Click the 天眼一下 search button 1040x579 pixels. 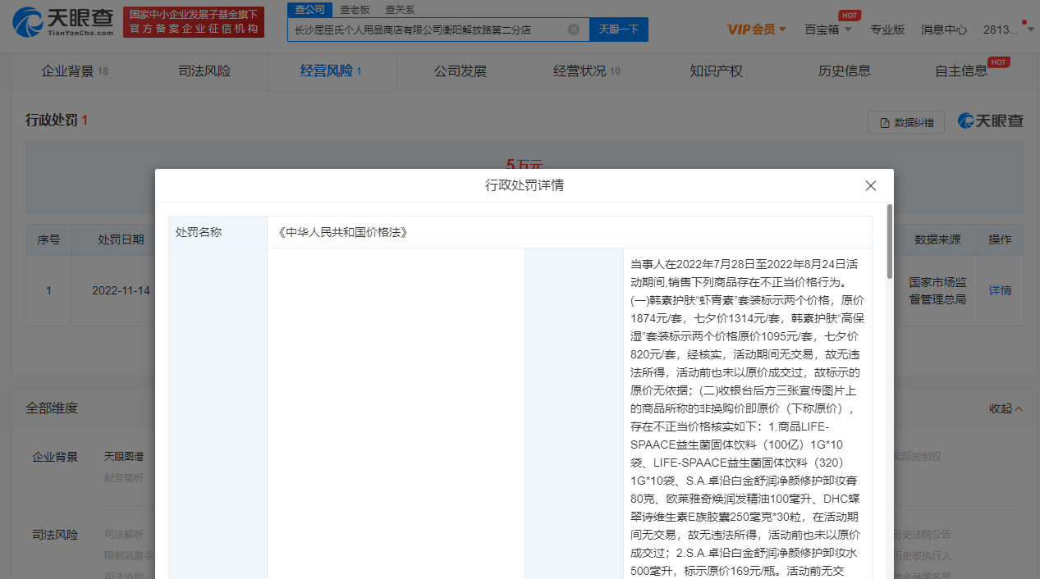pos(619,30)
